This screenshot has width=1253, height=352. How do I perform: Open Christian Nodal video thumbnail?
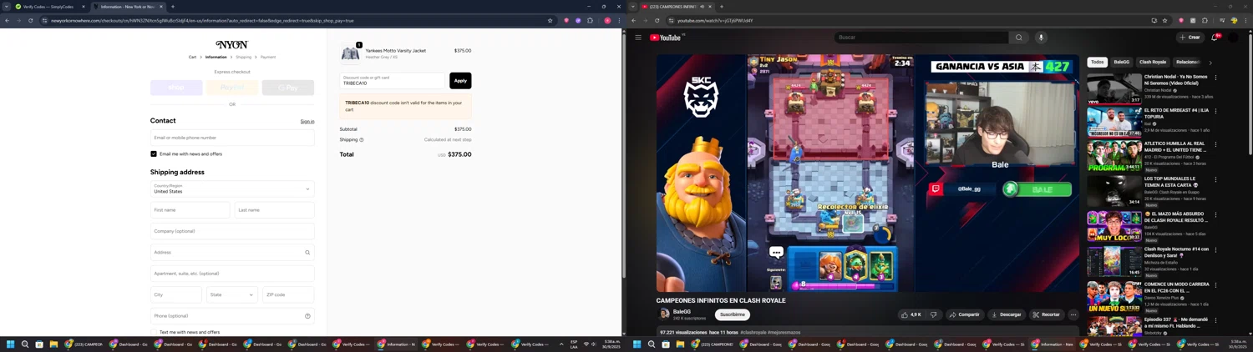tap(1114, 88)
